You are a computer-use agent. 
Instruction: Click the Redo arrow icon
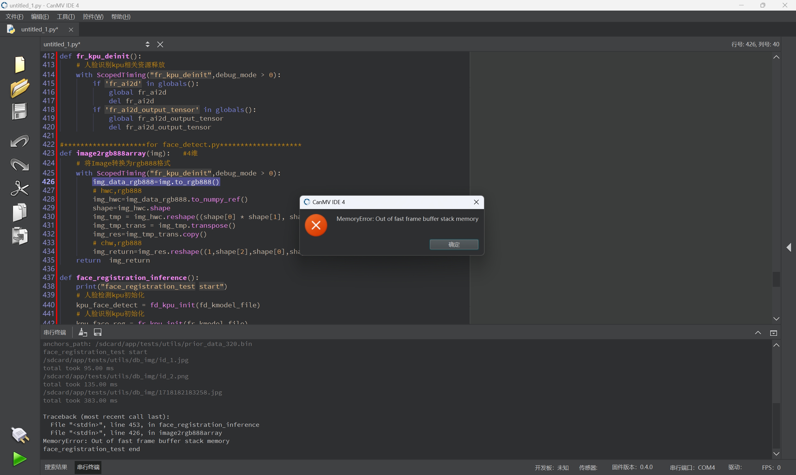(20, 165)
